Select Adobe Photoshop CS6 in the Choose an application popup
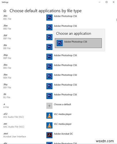This screenshot has width=117, height=144. click(78, 43)
